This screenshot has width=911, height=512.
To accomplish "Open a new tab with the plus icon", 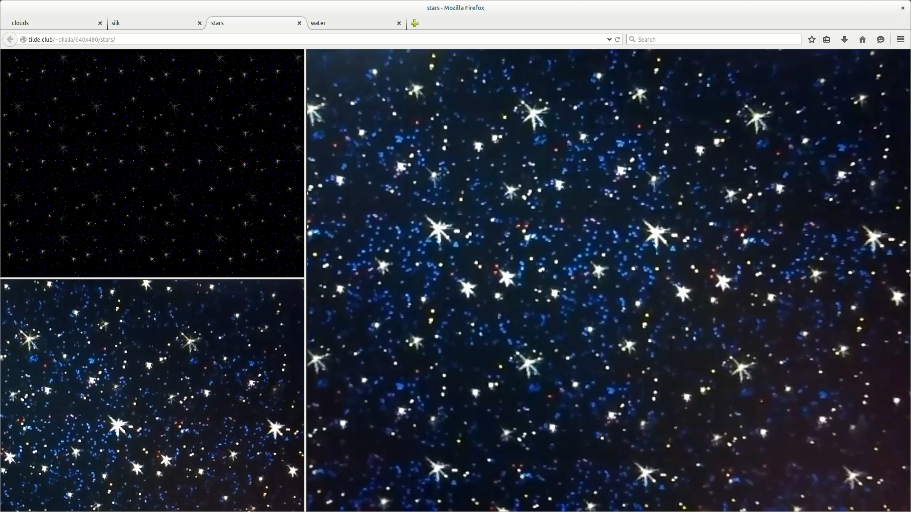I will (415, 23).
